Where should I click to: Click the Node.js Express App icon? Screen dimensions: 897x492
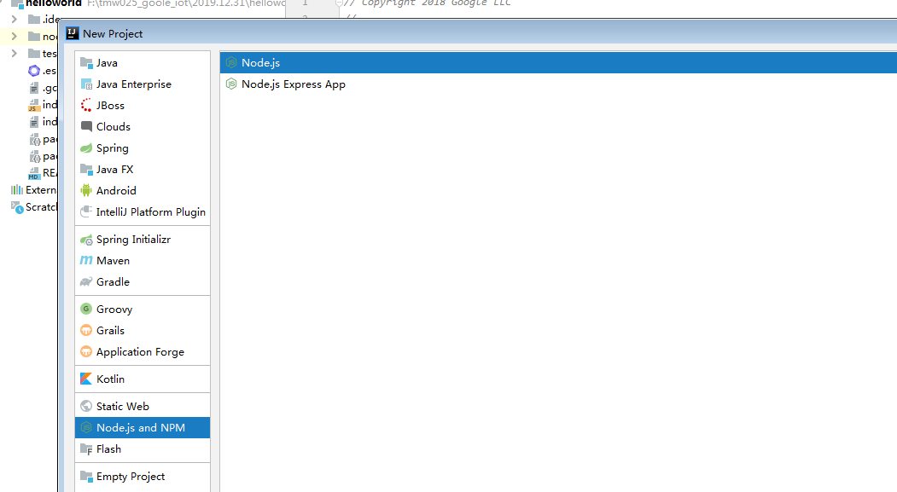tap(231, 84)
